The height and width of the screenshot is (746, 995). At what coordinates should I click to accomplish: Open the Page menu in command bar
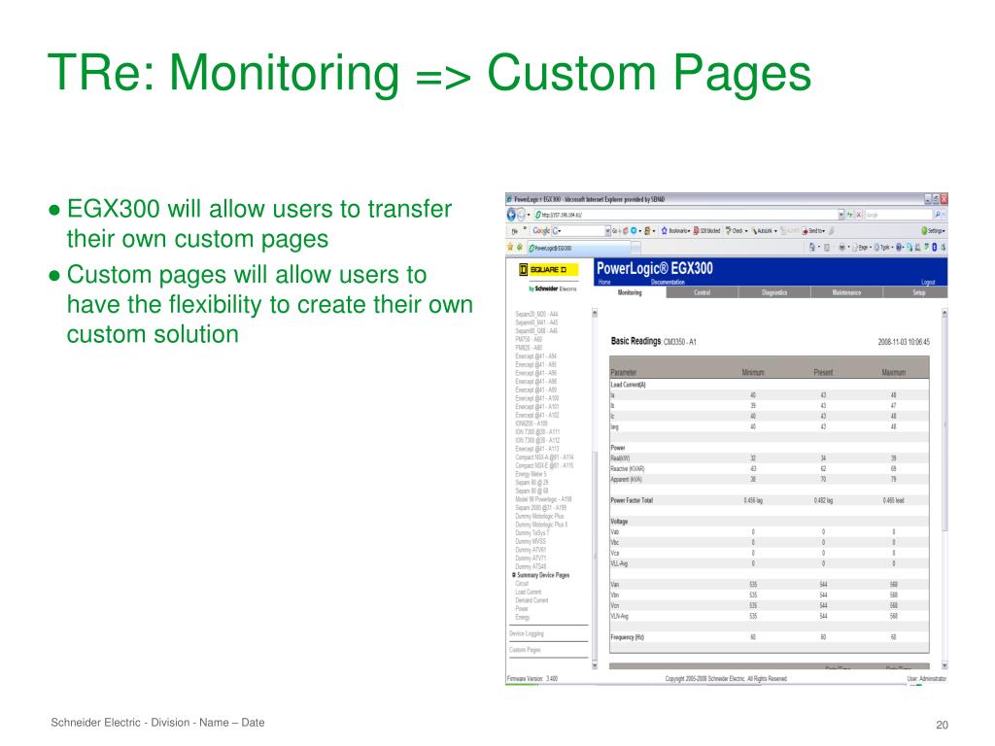coord(862,247)
